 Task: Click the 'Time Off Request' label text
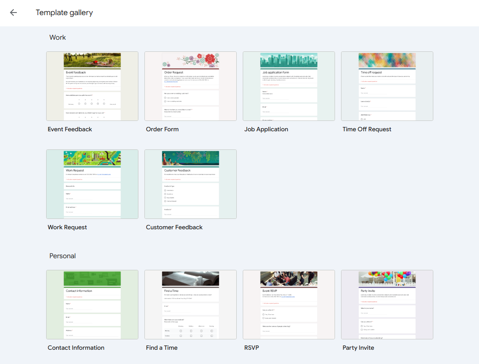366,130
